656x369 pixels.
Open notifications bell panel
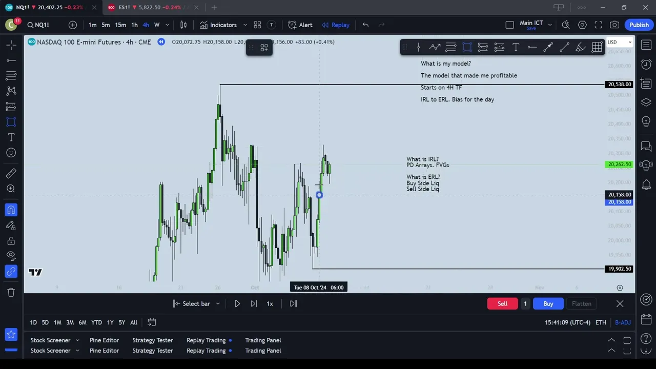point(646,184)
